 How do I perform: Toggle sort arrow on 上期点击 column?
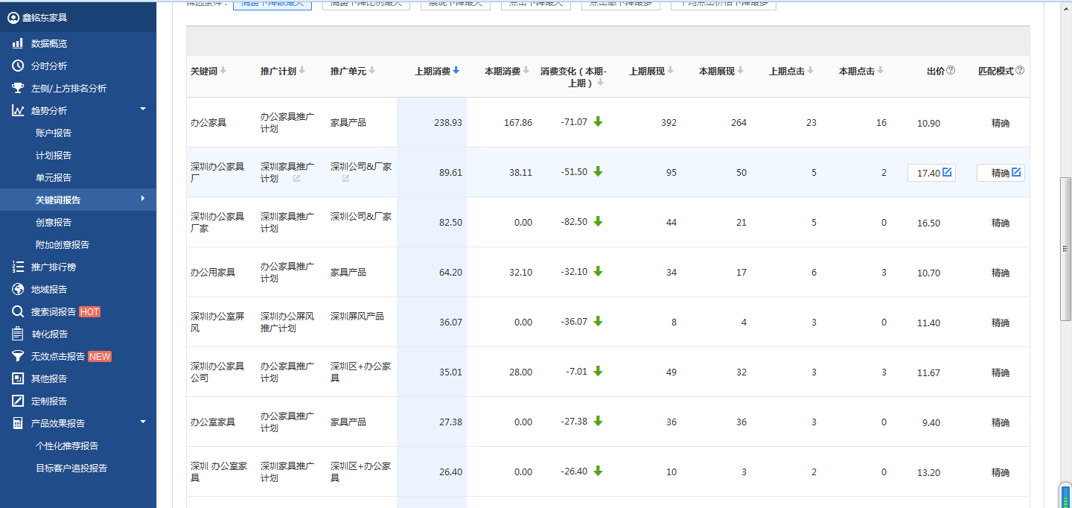(810, 70)
